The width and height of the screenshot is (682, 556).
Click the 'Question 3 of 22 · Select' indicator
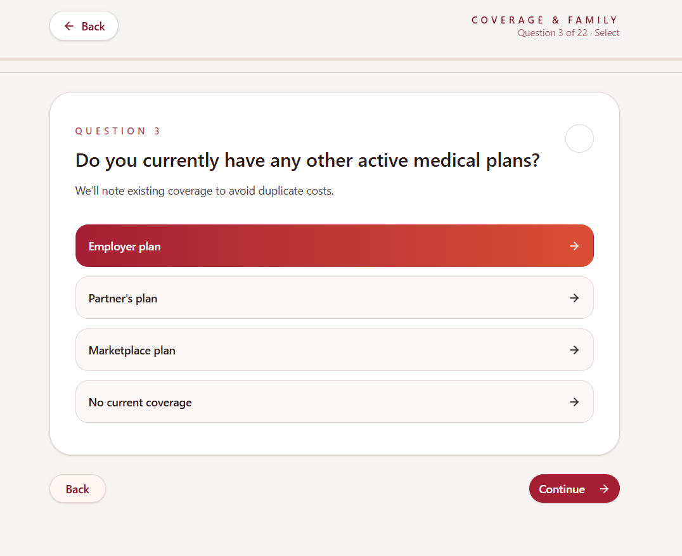tap(569, 33)
